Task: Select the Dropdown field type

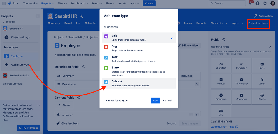Action: 221,97
